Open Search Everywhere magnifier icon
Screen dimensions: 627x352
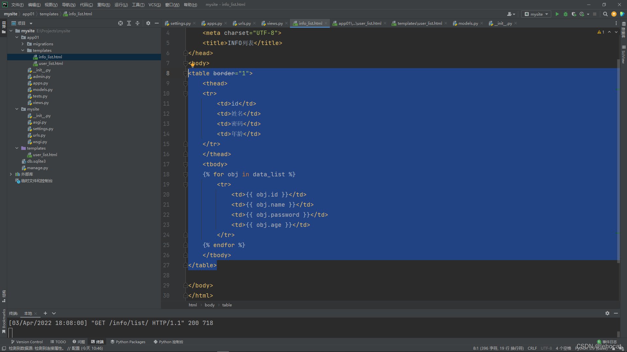[x=605, y=14]
